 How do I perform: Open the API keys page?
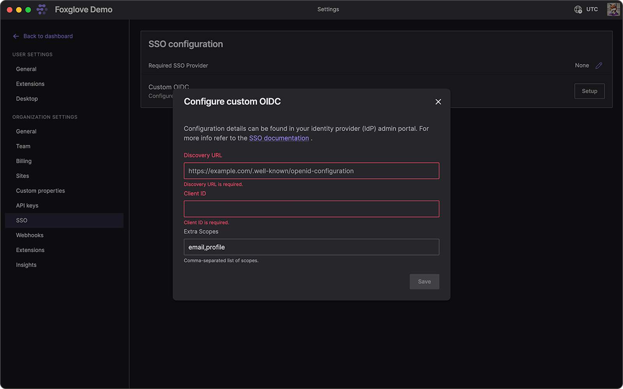pos(27,205)
